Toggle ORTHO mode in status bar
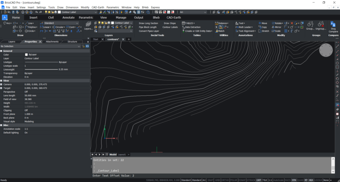The width and height of the screenshot is (340, 182). (x=226, y=180)
